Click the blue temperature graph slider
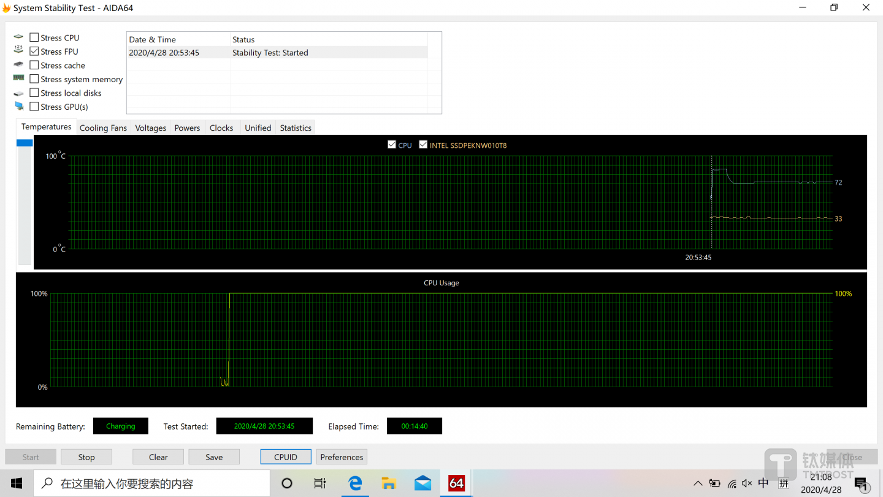 [x=25, y=143]
